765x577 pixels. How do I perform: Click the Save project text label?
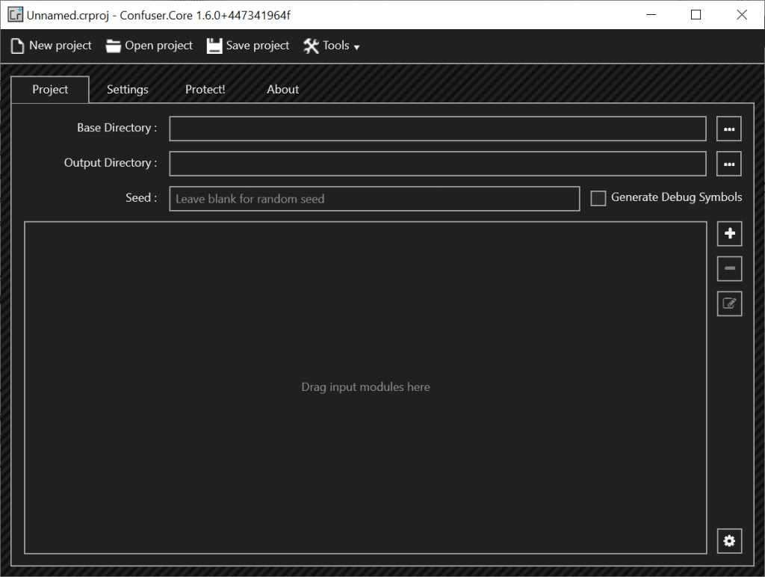point(258,46)
